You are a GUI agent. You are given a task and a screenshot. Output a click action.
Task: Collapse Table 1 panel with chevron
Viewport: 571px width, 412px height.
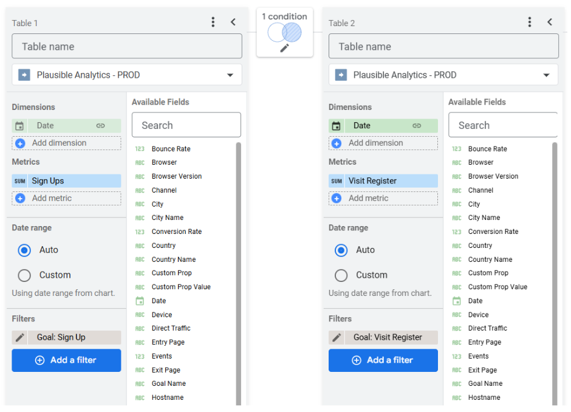tap(233, 22)
